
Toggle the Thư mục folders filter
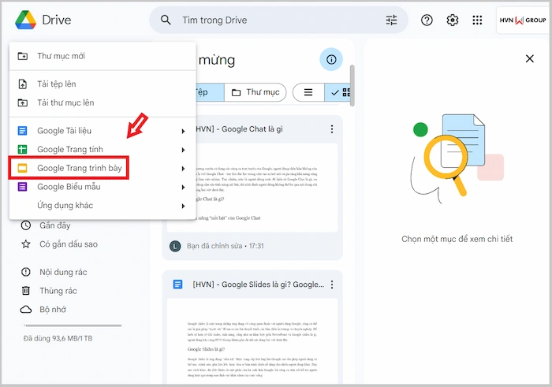tap(255, 92)
